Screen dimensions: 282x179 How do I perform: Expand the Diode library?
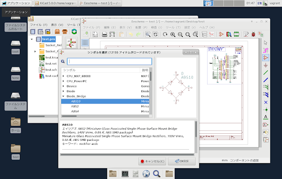(63, 91)
